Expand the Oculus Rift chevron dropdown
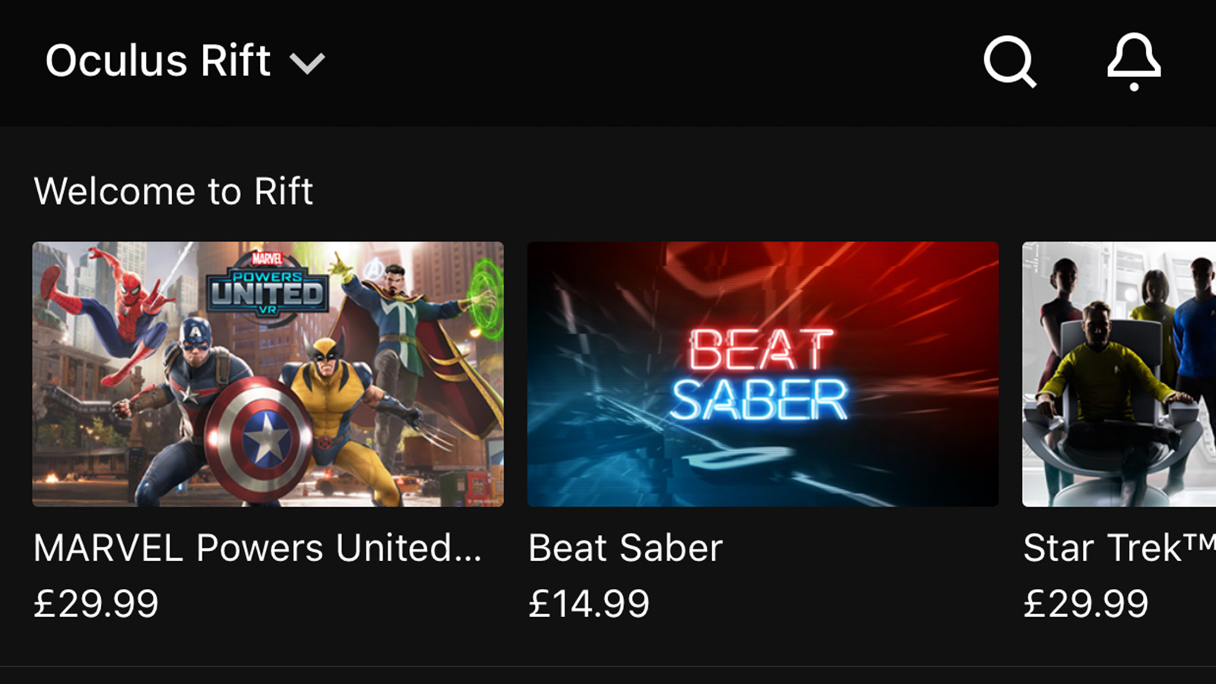This screenshot has width=1216, height=684. (x=307, y=63)
